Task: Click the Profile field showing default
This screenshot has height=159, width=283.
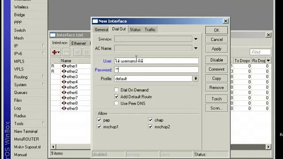Action: 153,79
